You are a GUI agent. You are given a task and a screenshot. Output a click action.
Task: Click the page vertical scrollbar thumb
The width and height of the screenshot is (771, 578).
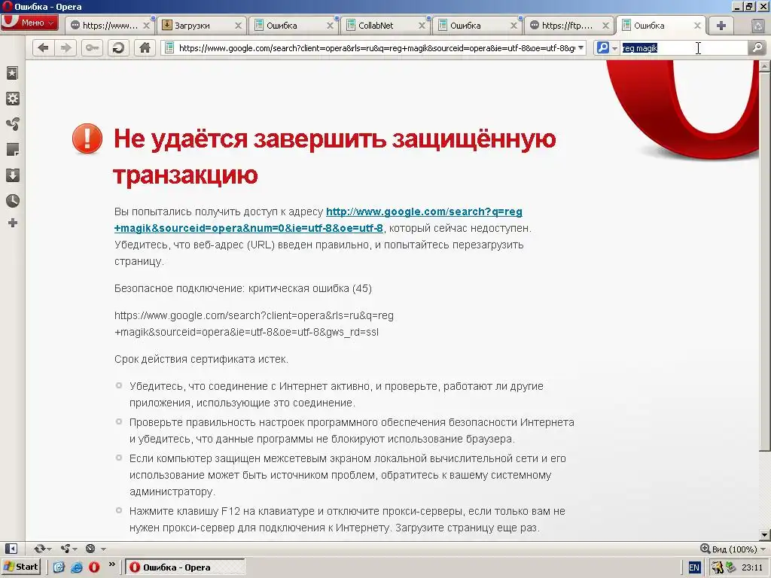pyautogui.click(x=765, y=260)
